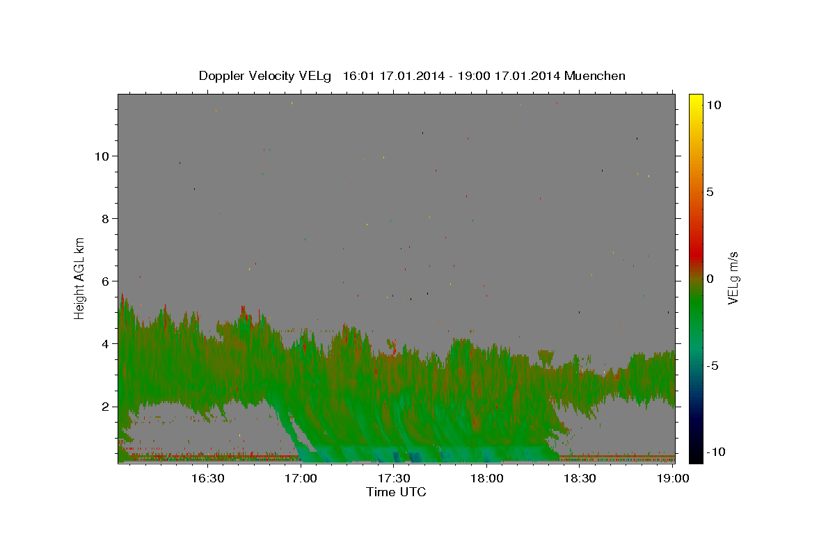
Task: Click the height tick label 2
Action: click(x=106, y=407)
